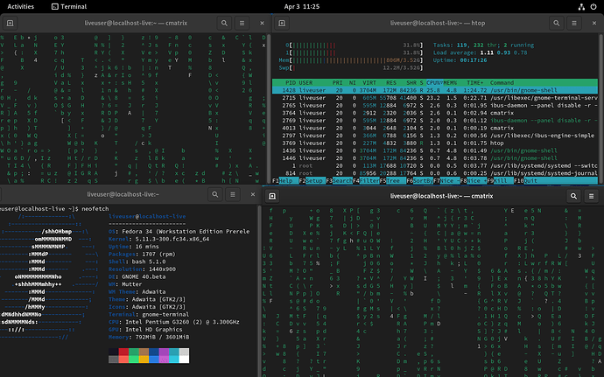Open hamburger menu in bottom-right cmatrix terminal

click(x=591, y=196)
